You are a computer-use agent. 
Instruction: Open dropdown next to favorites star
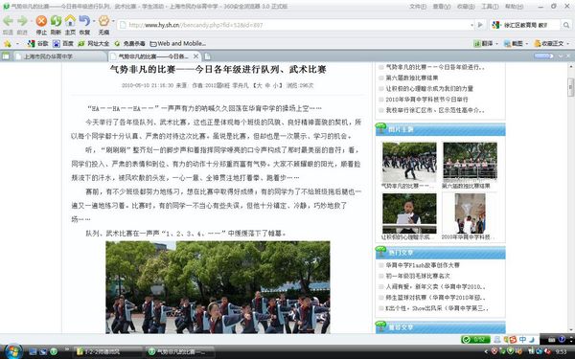click(17, 44)
